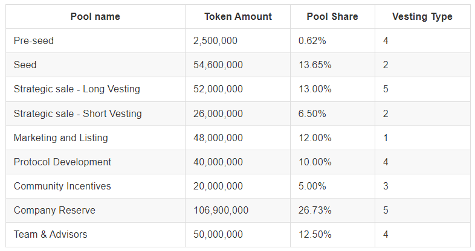Click Strategic sale - Long Vesting cell
This screenshot has width=475, height=251.
point(77,89)
